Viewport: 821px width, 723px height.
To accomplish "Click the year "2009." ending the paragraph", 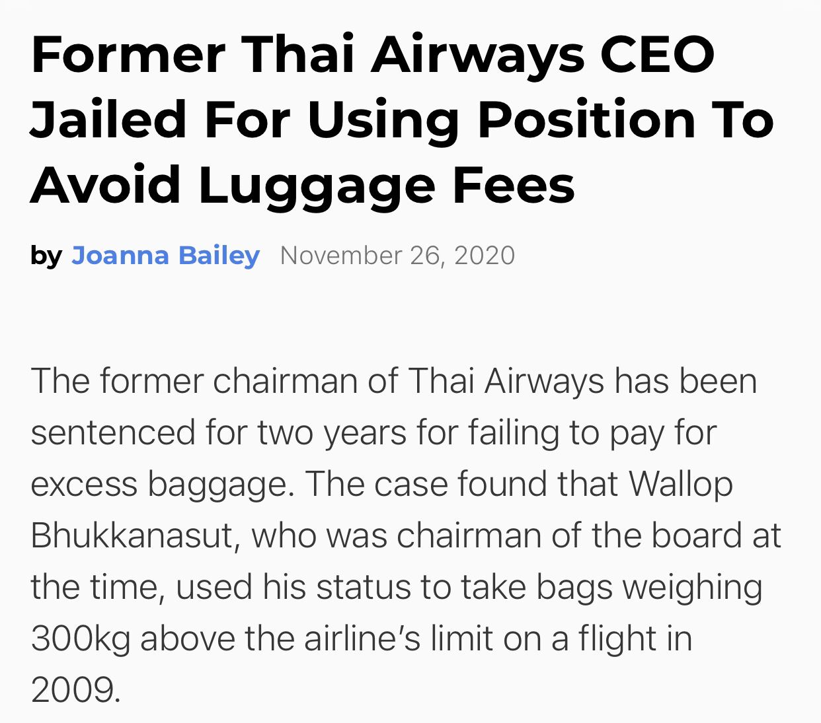I will tap(76, 691).
